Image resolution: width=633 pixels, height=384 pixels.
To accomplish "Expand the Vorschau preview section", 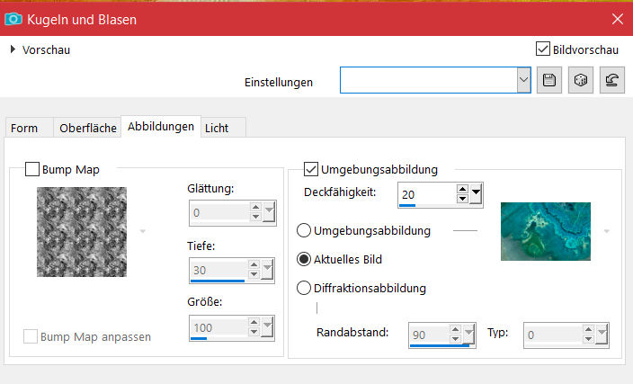I will [13, 49].
